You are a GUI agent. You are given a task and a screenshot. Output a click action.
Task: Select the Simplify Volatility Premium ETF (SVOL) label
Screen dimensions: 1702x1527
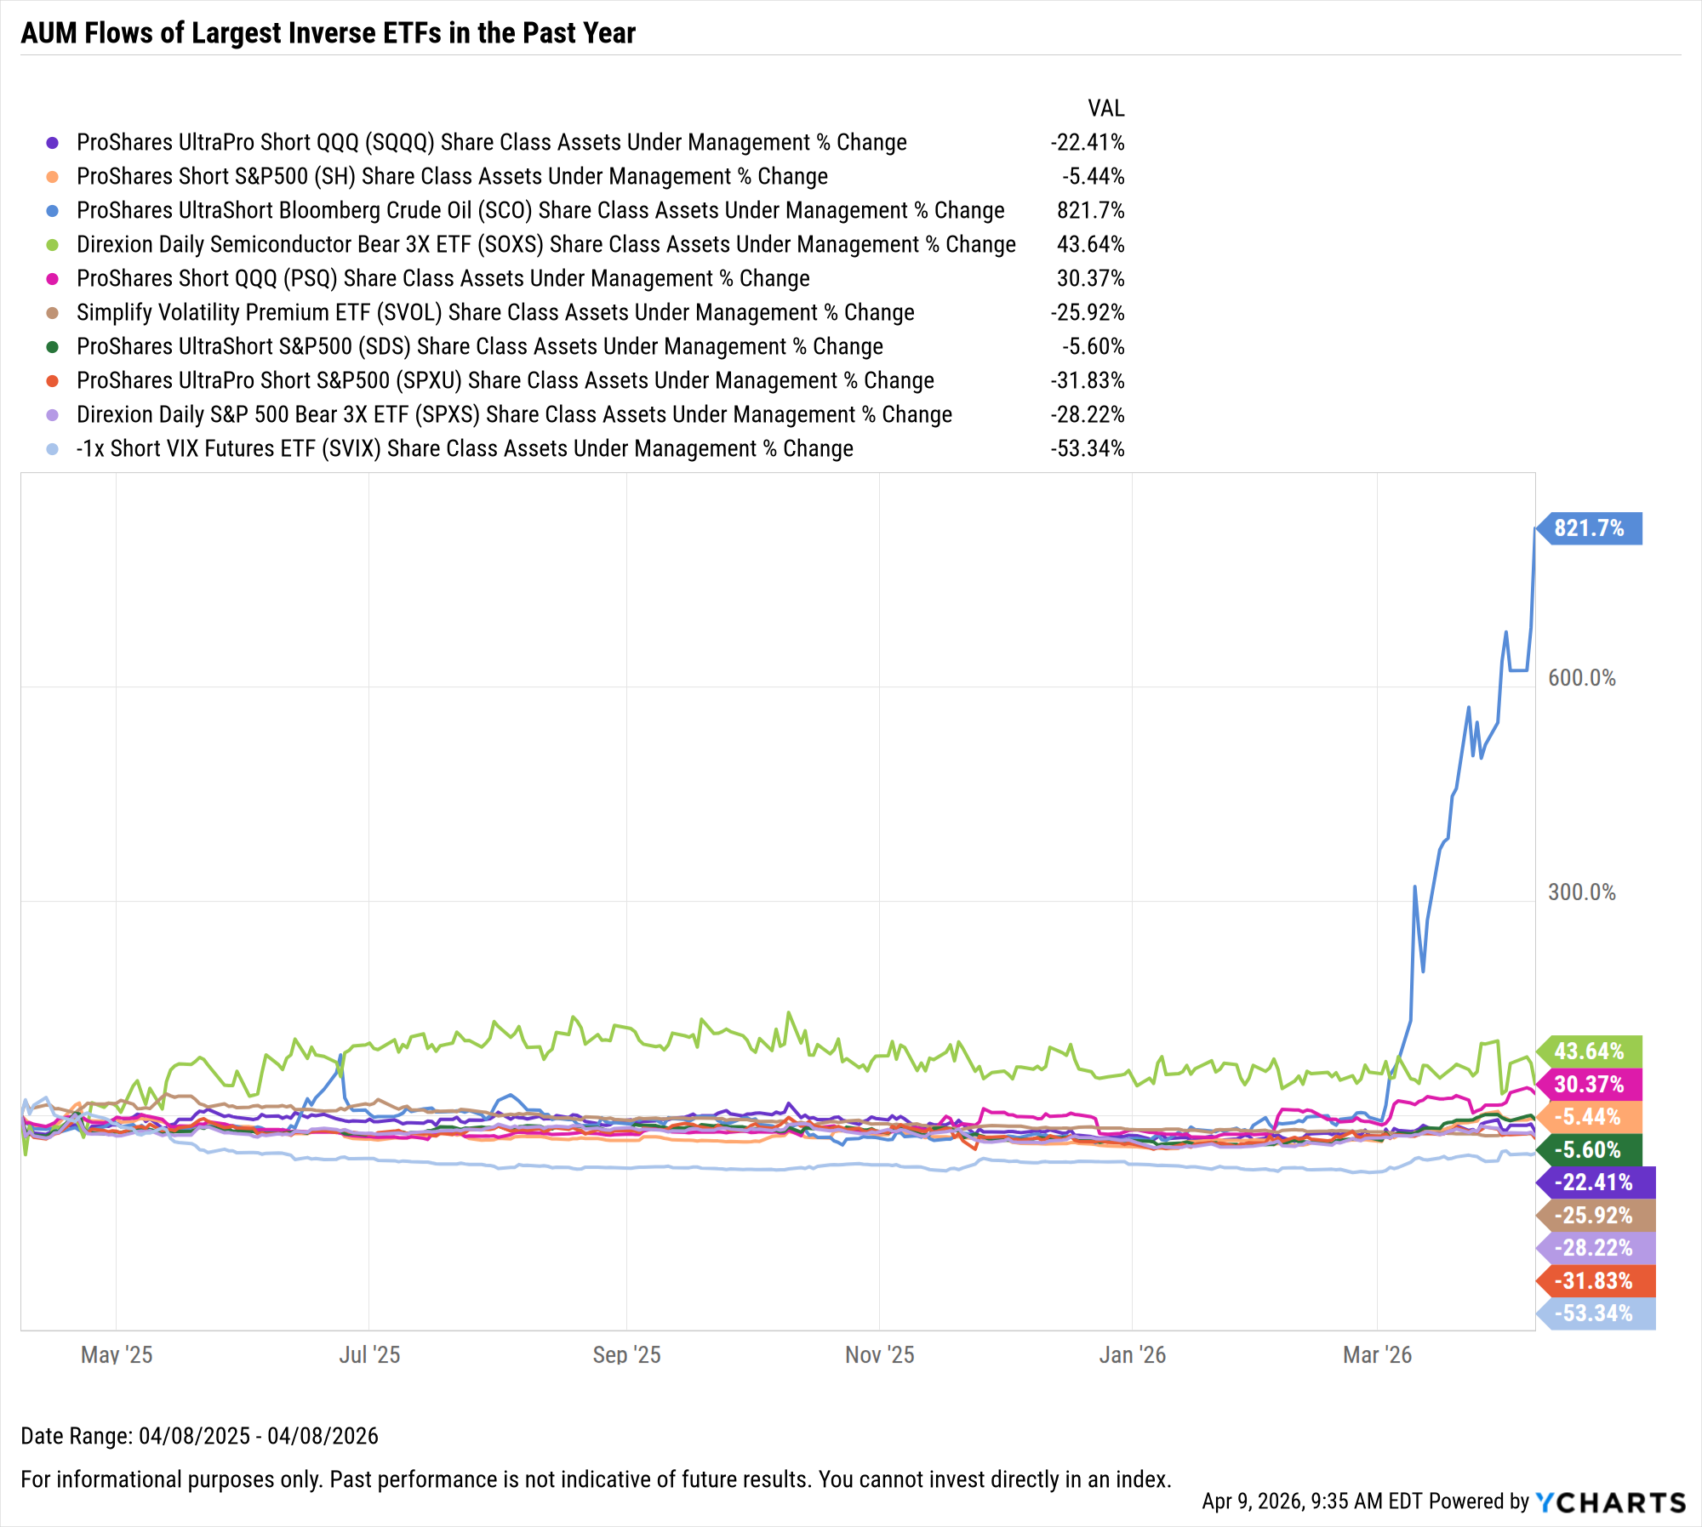pyautogui.click(x=495, y=313)
